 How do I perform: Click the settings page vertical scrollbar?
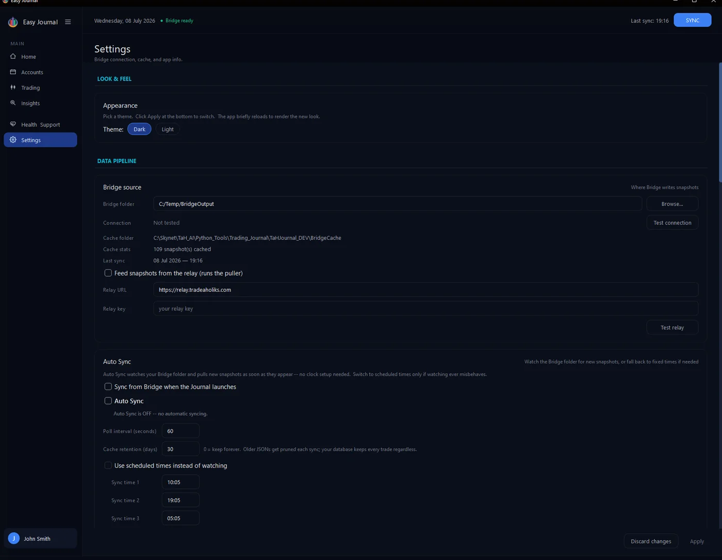720,295
